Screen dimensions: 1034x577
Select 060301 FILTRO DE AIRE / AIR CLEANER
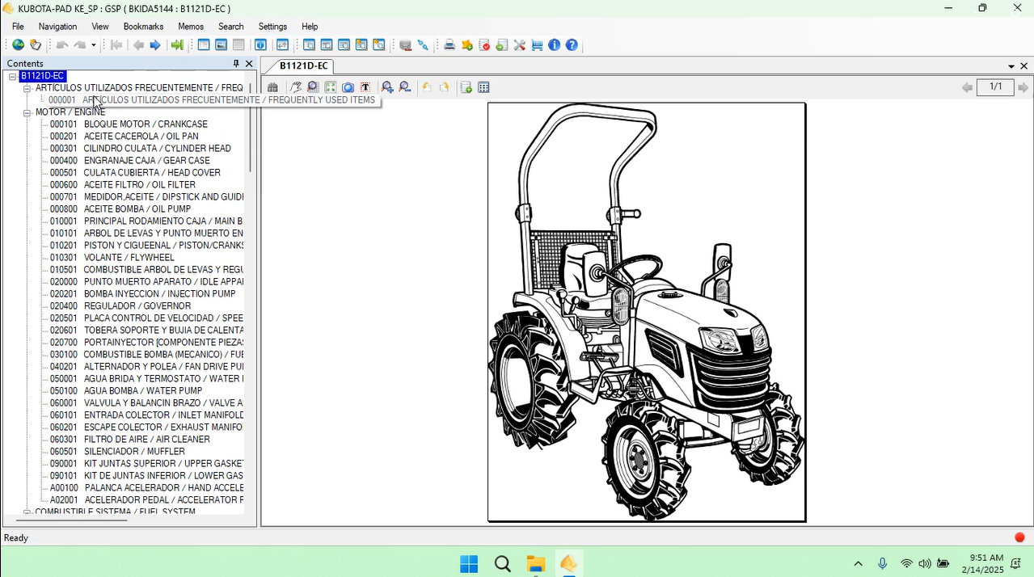click(129, 440)
